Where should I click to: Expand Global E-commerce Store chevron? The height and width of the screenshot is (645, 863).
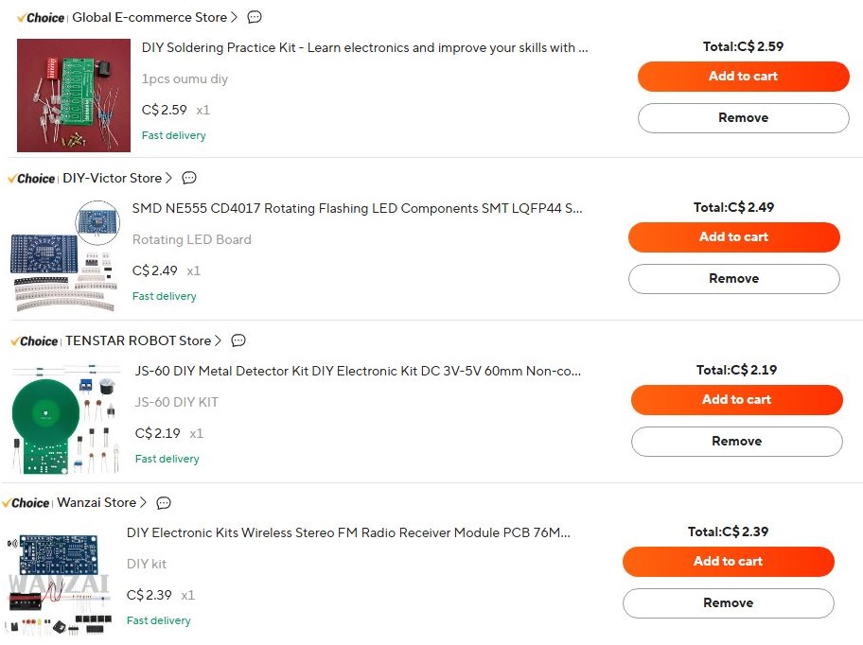pyautogui.click(x=234, y=17)
